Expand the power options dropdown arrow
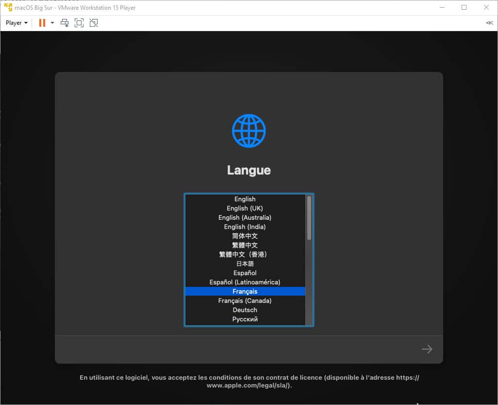 tap(52, 23)
